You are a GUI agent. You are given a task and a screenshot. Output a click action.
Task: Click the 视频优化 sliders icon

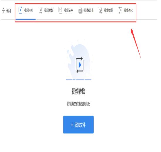[120, 10]
